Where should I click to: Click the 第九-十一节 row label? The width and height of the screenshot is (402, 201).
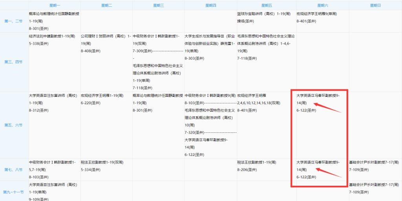[14, 192]
